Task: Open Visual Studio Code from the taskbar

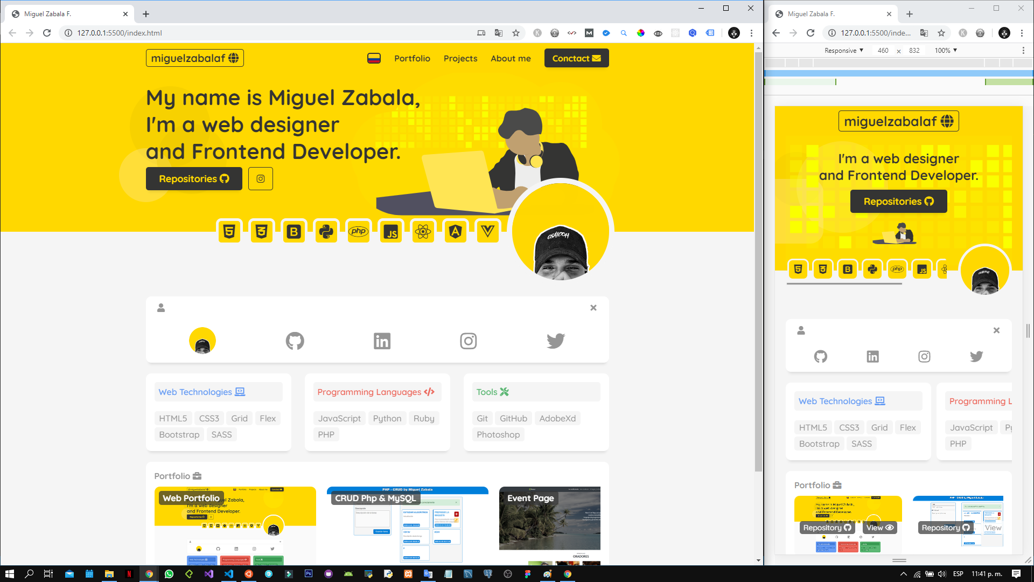Action: (229, 574)
